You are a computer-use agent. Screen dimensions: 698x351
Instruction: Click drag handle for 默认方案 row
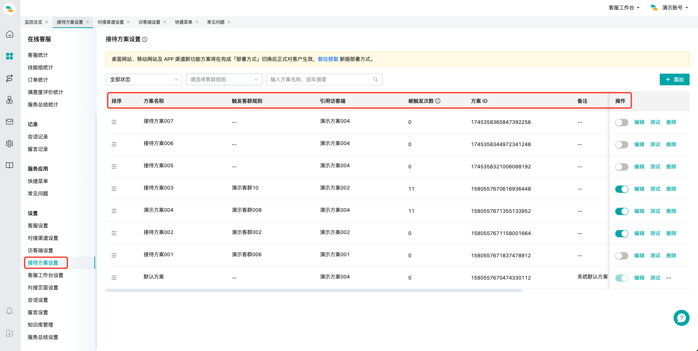point(114,278)
